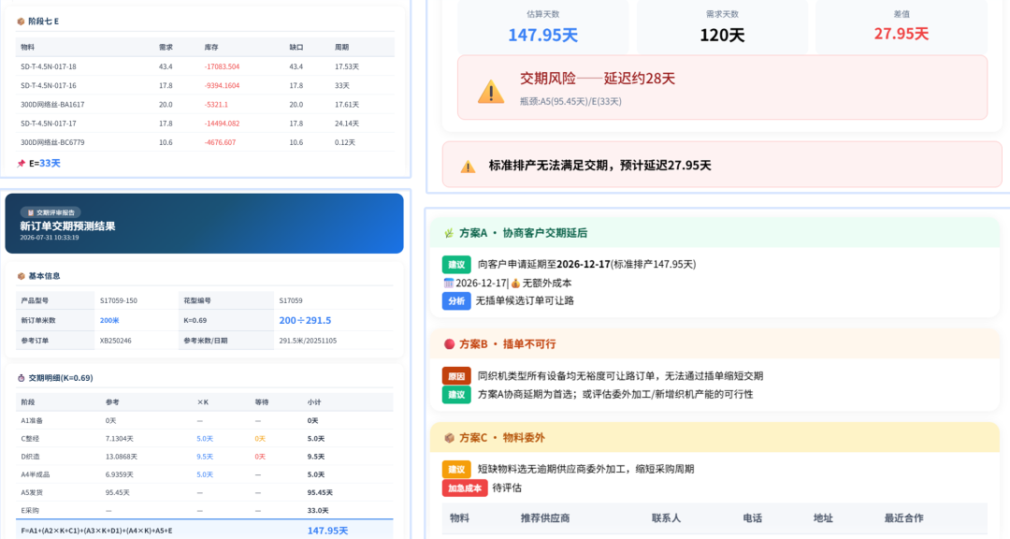The height and width of the screenshot is (539, 1010).
Task: Click material row SD-T-4.5N-017-17
Action: point(205,124)
